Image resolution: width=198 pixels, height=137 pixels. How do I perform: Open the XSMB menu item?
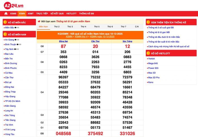coord(13,14)
